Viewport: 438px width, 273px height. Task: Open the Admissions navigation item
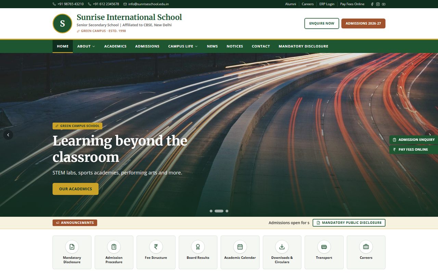click(x=147, y=46)
